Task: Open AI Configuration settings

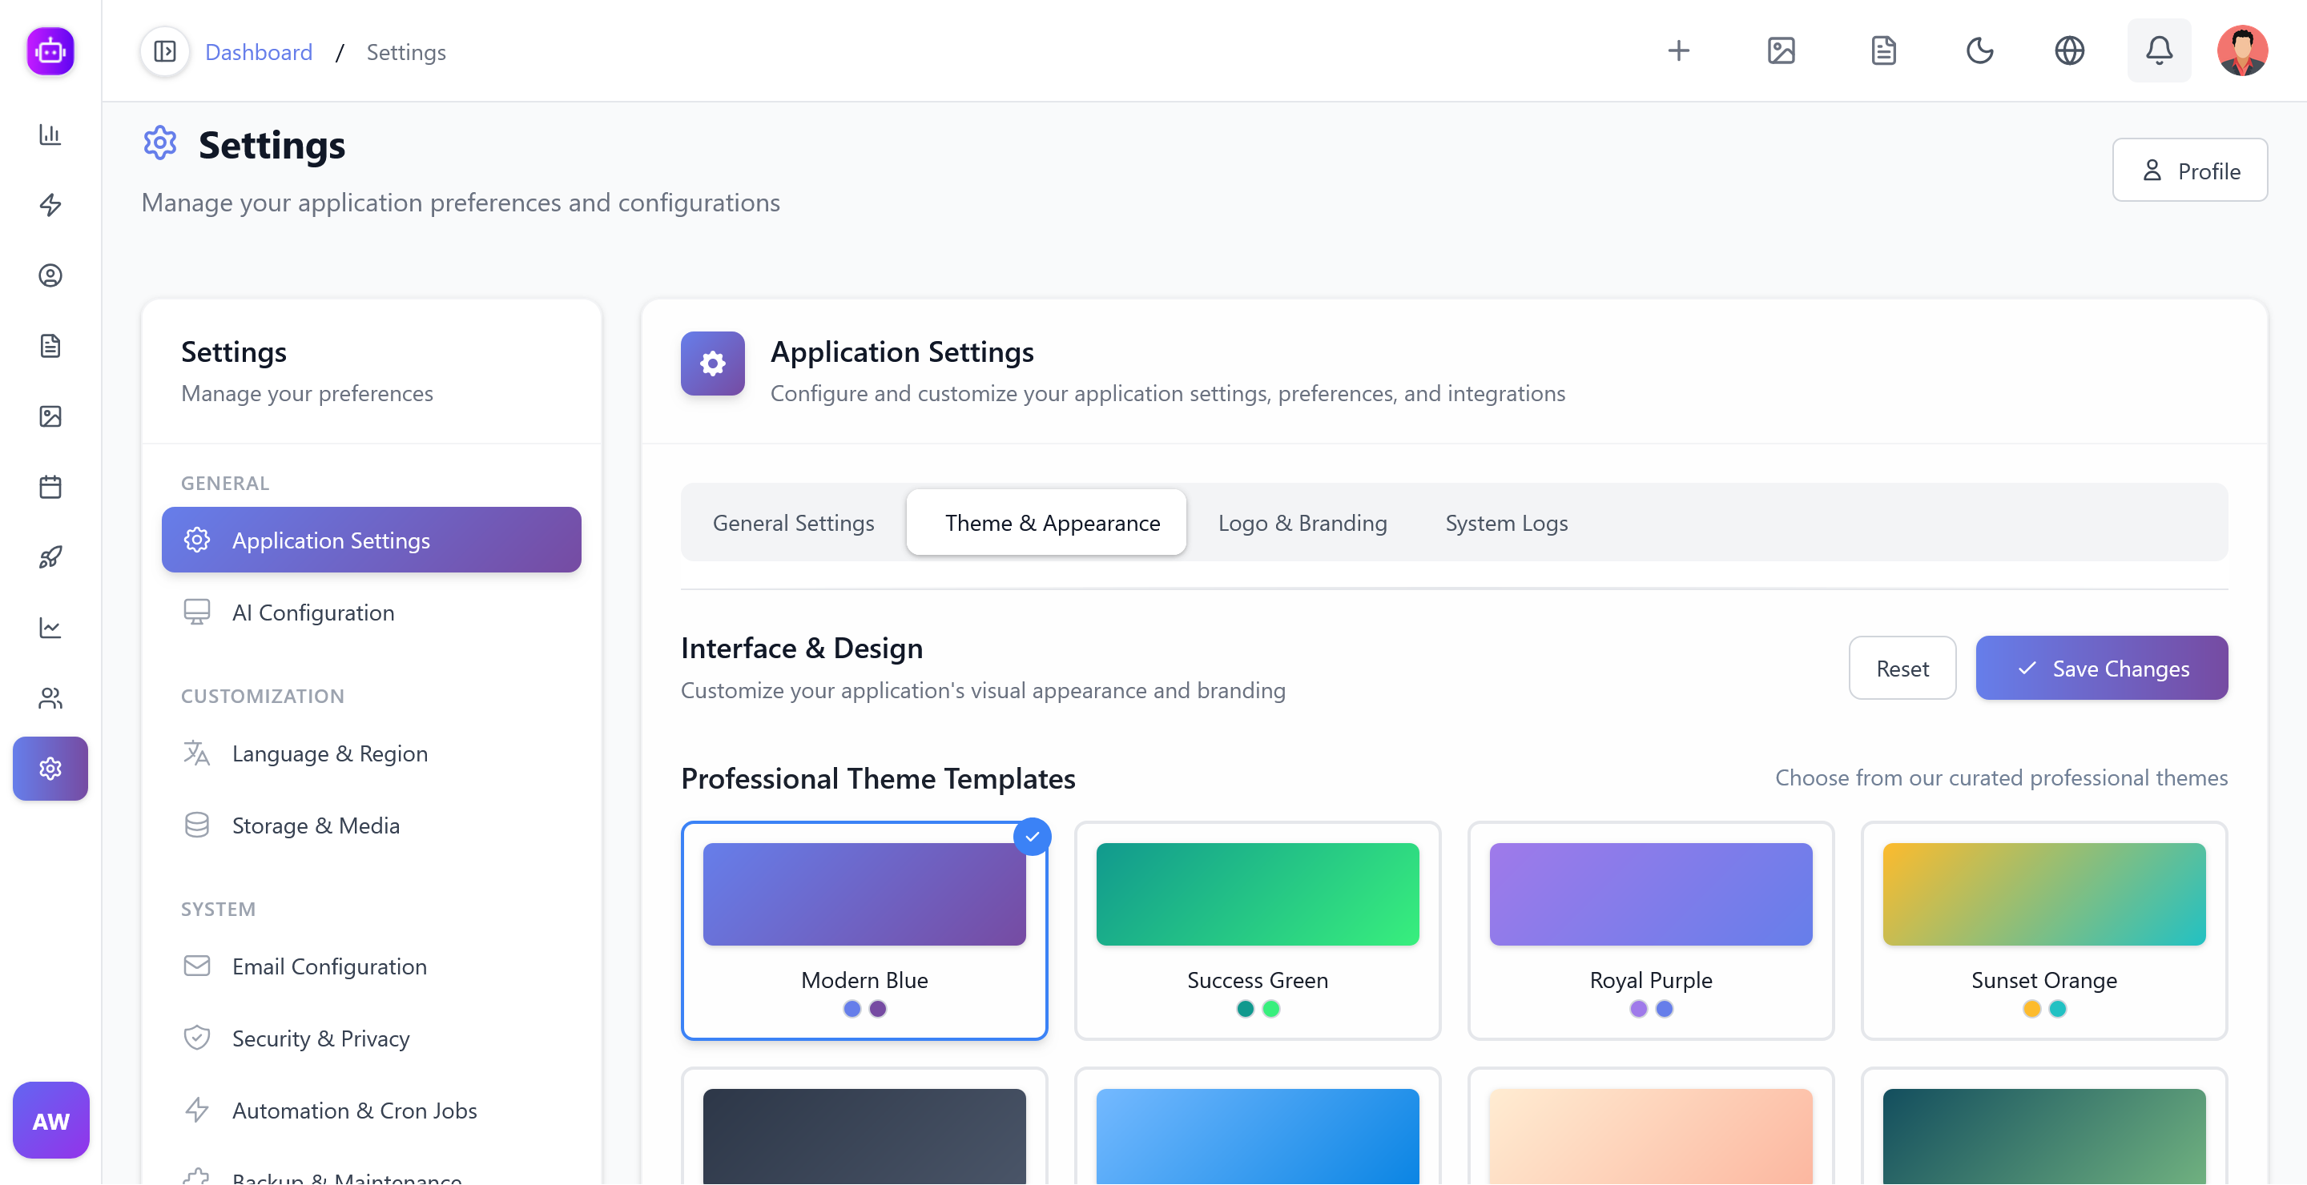Action: pyautogui.click(x=312, y=613)
